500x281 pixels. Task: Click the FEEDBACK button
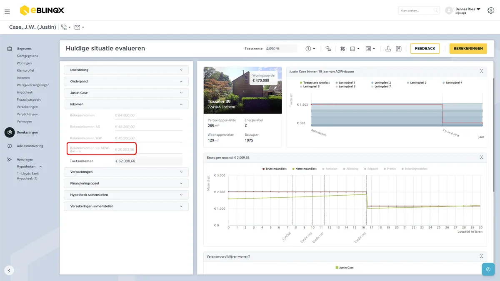[425, 49]
